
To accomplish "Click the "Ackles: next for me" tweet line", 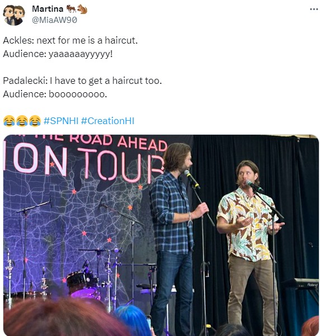I will click(70, 40).
